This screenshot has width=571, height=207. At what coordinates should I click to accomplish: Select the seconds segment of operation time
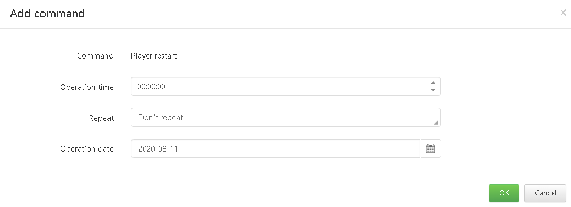pyautogui.click(x=161, y=87)
